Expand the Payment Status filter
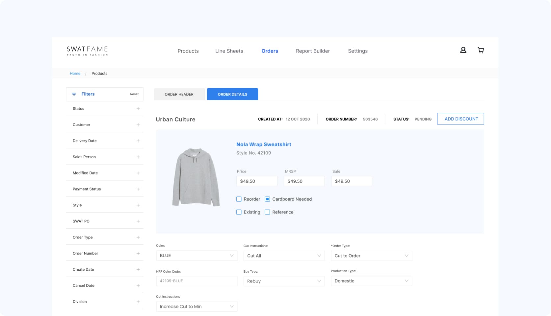551x316 pixels. coord(105,189)
